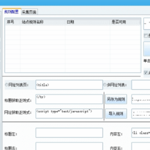This screenshot has width=150, height=150.
Task: Click the 是否可用 column header
Action: pyautogui.click(x=125, y=22)
